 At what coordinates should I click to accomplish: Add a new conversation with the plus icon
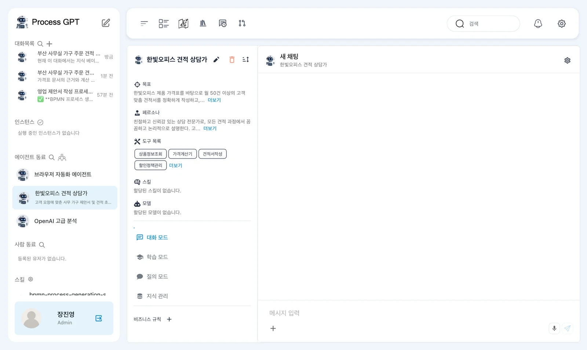(49, 44)
